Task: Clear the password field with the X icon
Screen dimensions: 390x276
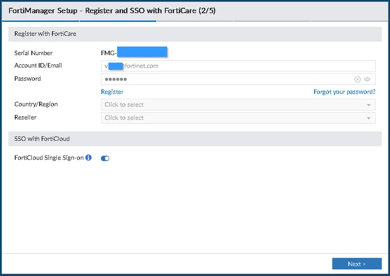Action: 358,79
